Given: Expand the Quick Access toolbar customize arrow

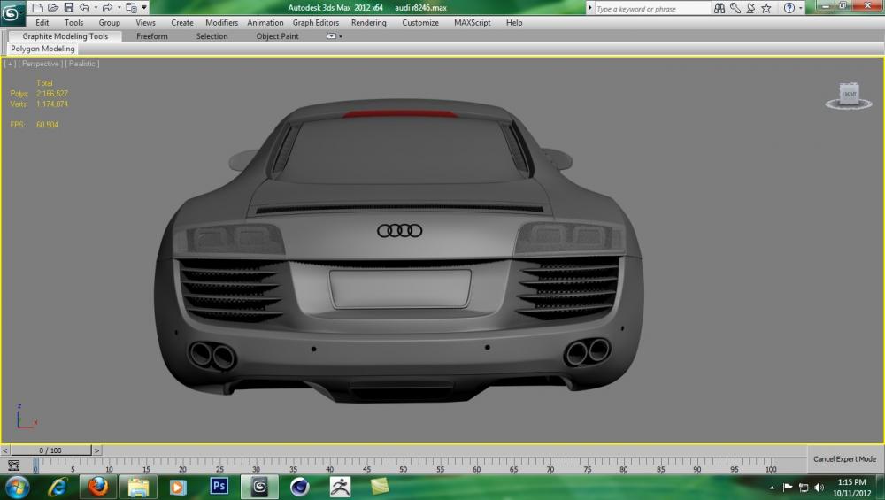Looking at the screenshot, I should coord(144,7).
